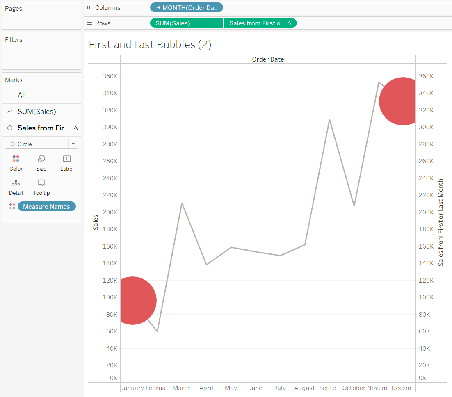Select the All section in Marks card
Screen dimensions: 452x397
22,95
